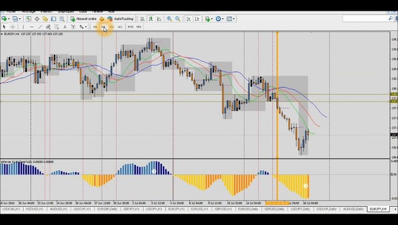
Task: Switch to the H4 timeframe
Action: [x=103, y=27]
